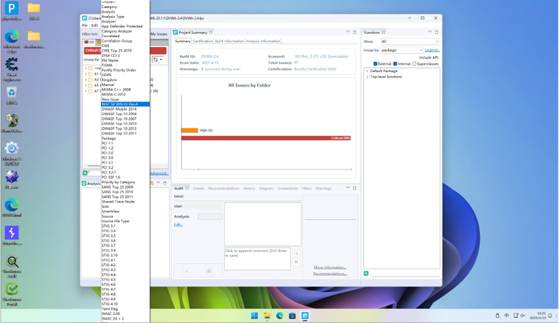This screenshot has height=323, width=559.
Task: Click the append comment text box
Action: tap(257, 258)
